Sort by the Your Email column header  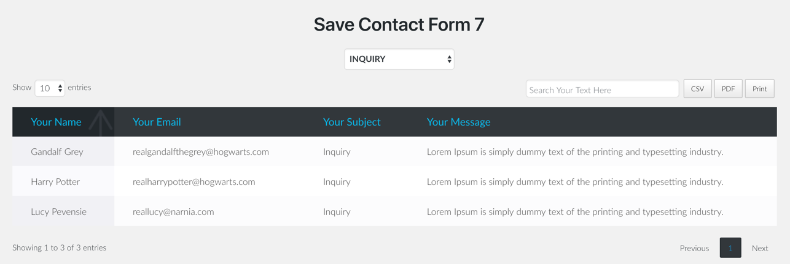[157, 122]
